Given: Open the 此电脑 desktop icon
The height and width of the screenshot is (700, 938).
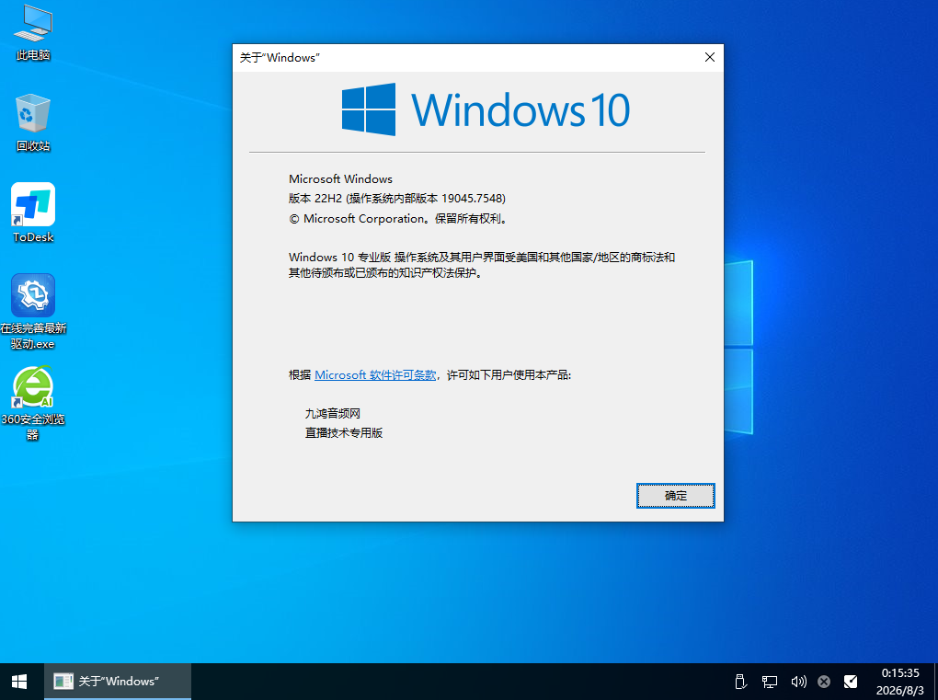Looking at the screenshot, I should (33, 33).
